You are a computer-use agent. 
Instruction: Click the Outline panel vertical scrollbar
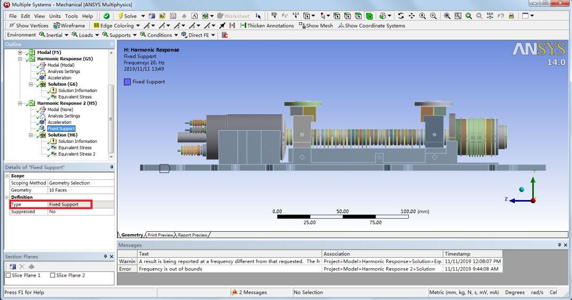coord(111,119)
